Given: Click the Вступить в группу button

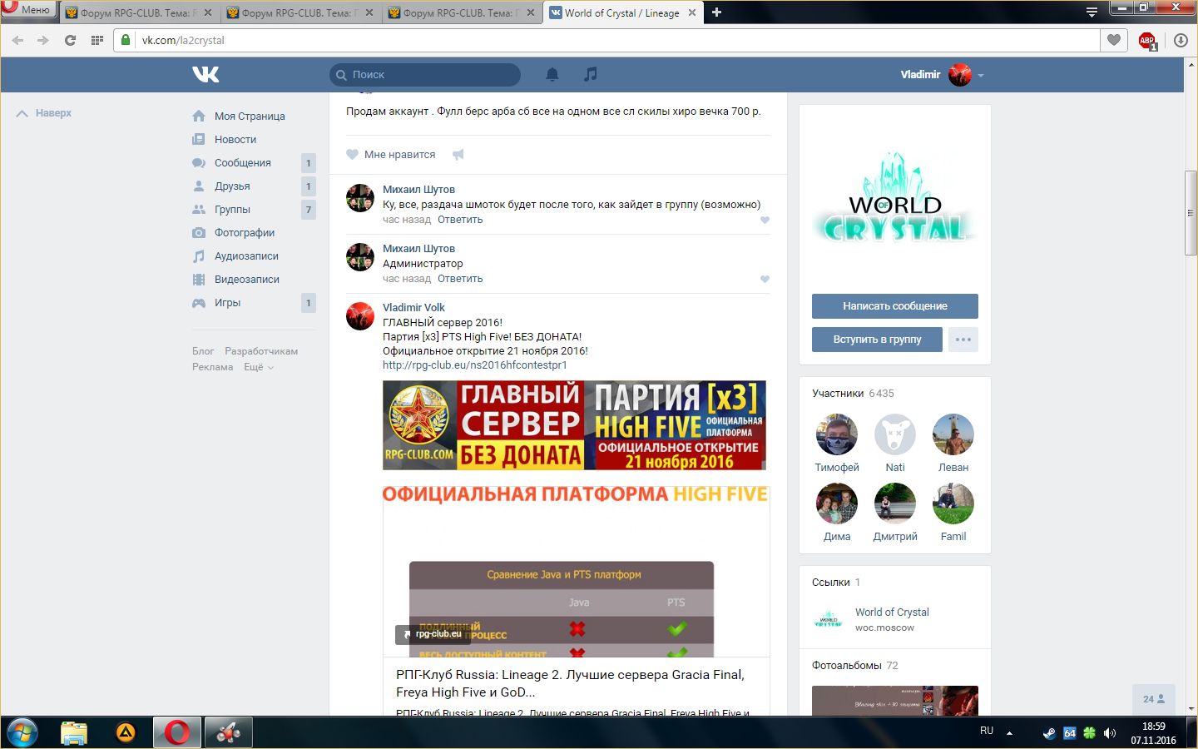Looking at the screenshot, I should (x=878, y=340).
